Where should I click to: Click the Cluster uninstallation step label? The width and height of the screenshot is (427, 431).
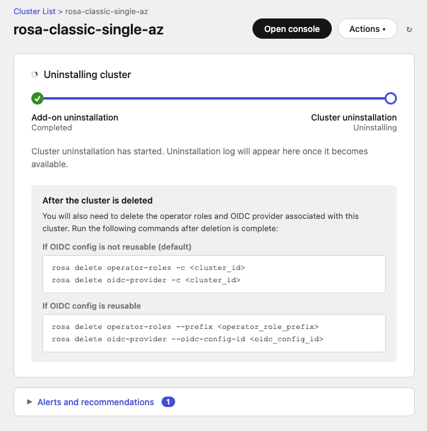pos(354,117)
